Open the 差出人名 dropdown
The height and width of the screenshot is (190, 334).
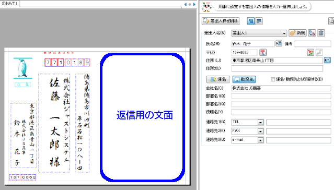[259, 33]
